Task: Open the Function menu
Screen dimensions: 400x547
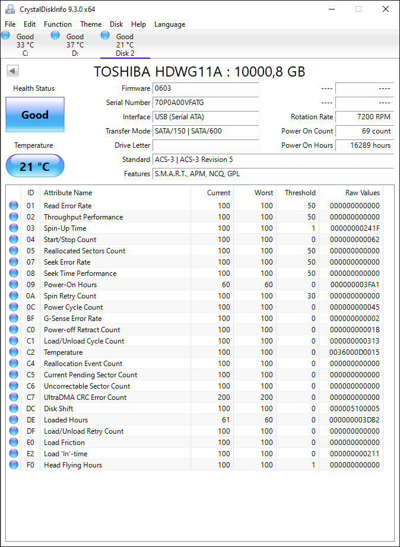Action: click(x=58, y=24)
